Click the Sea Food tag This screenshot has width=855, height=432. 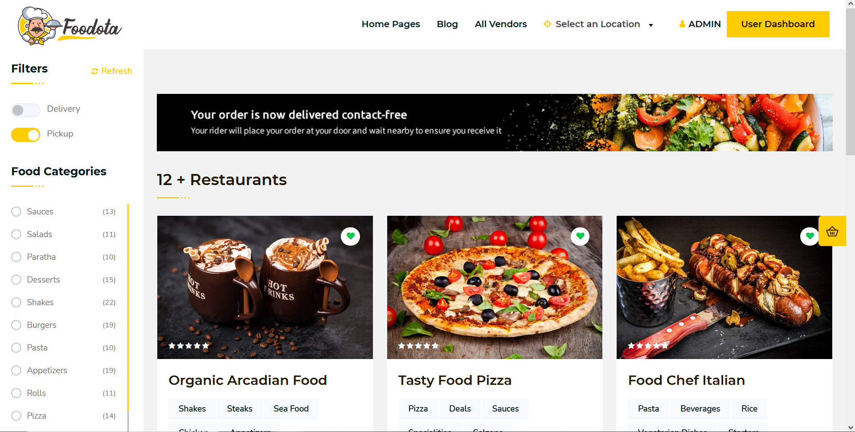click(x=291, y=408)
